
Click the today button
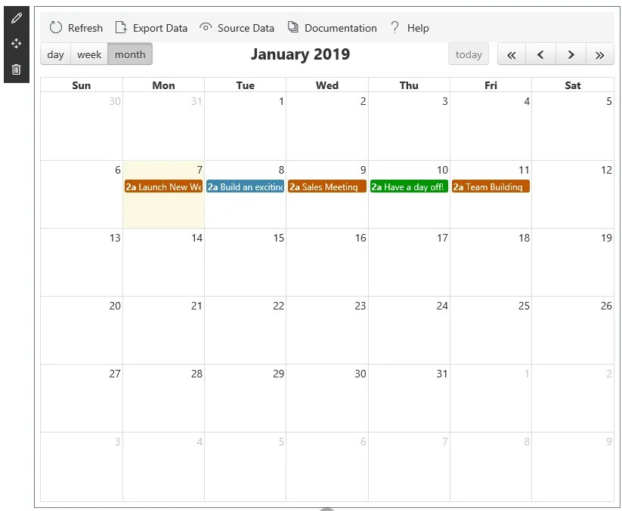coord(469,54)
